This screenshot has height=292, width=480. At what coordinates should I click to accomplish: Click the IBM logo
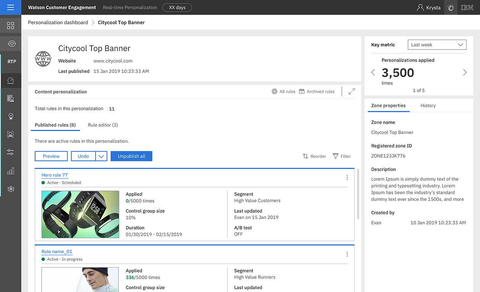tap(467, 7)
